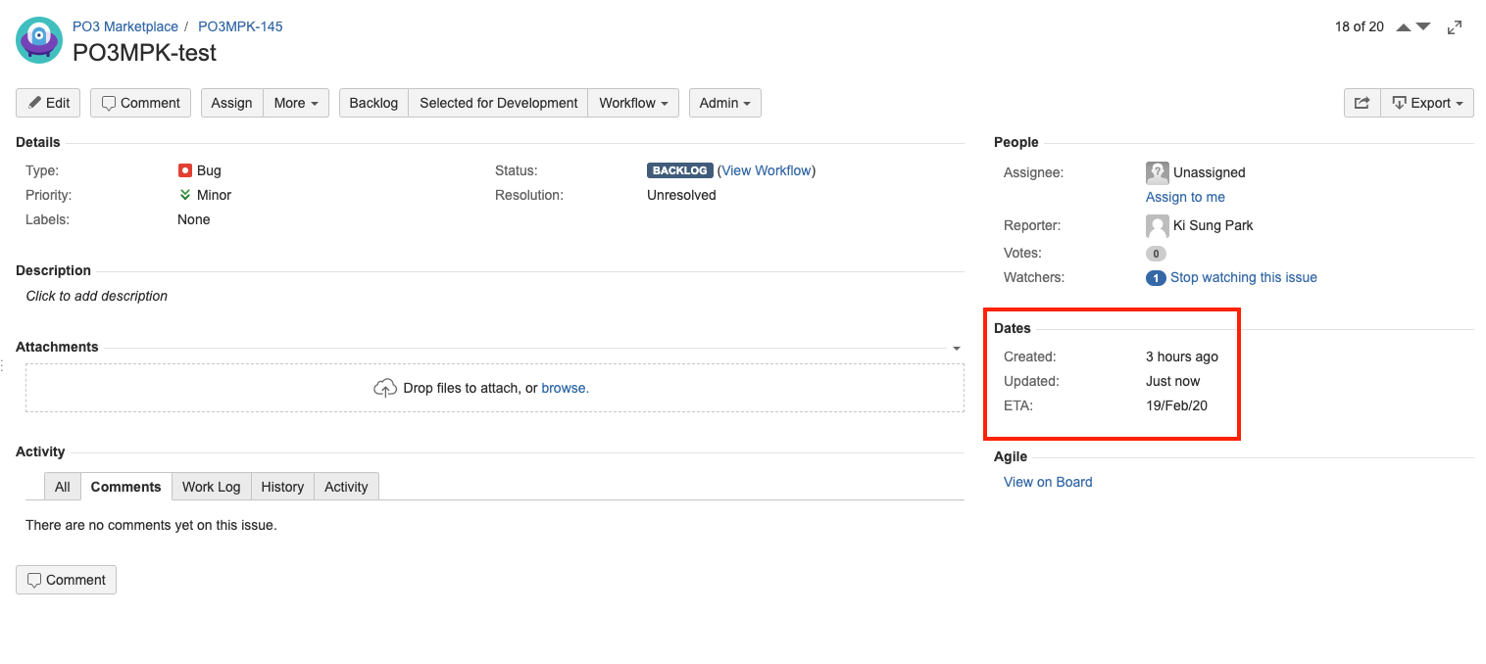Open the Export dropdown menu
The height and width of the screenshot is (664, 1486).
(x=1427, y=103)
